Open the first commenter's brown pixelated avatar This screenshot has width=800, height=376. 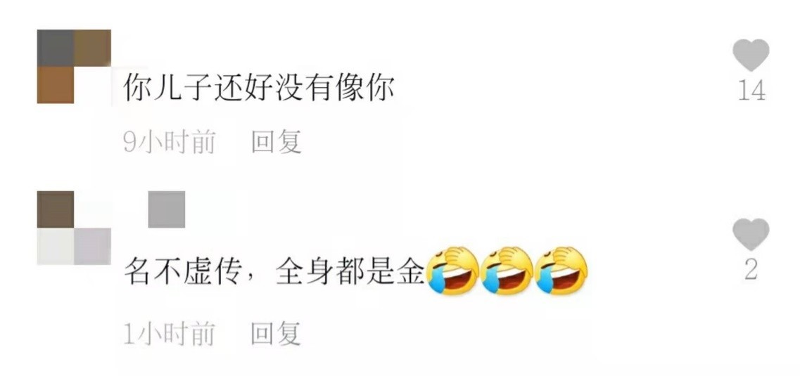pos(74,66)
